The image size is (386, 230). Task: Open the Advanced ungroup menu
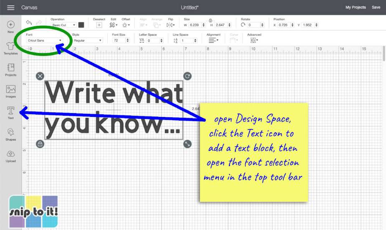254,40
